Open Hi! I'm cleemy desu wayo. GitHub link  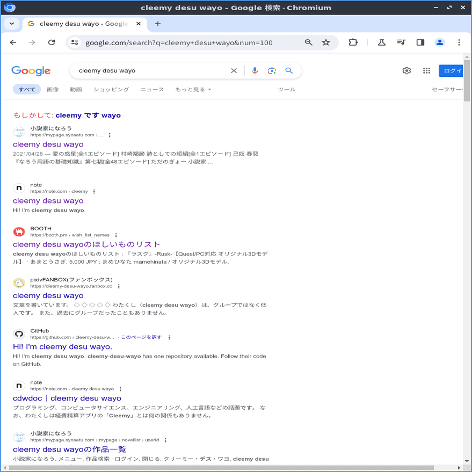point(63,347)
